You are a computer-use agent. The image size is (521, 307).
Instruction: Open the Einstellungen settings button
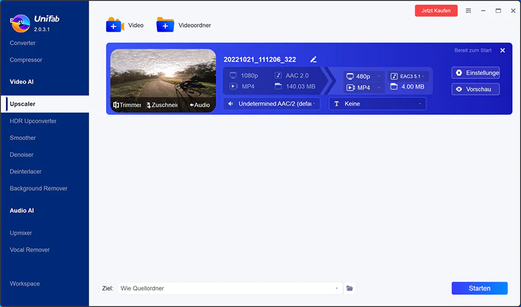pos(476,73)
